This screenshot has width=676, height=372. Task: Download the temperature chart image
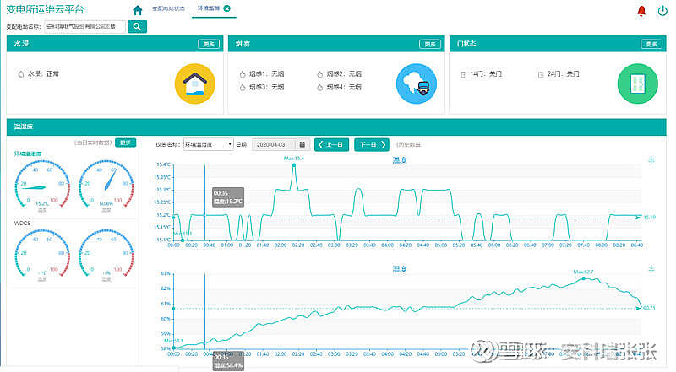(x=651, y=159)
